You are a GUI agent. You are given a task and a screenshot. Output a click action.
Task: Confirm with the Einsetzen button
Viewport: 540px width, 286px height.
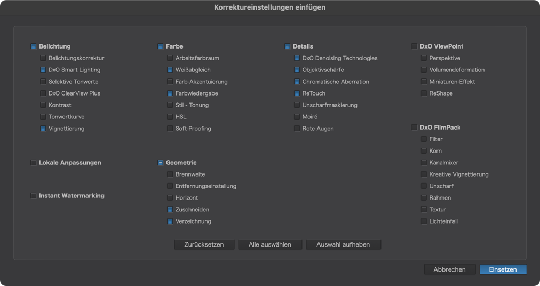(503, 269)
